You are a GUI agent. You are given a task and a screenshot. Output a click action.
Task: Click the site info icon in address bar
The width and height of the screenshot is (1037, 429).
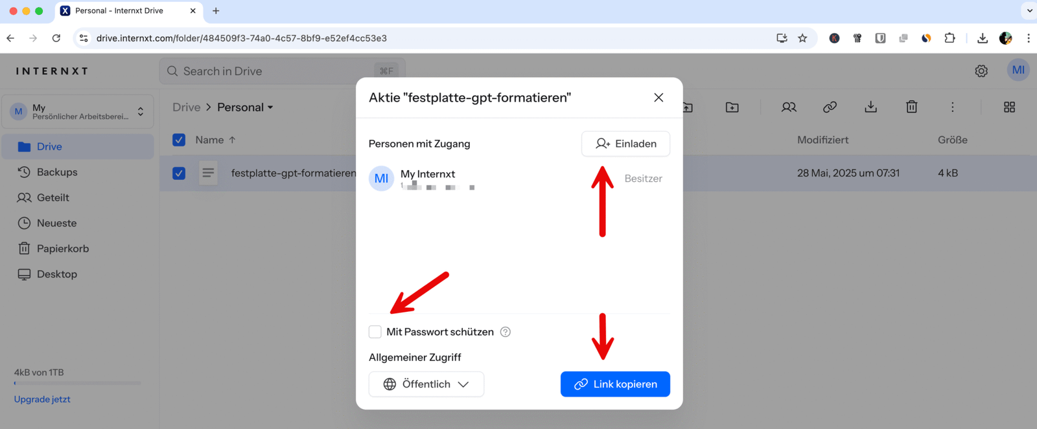(x=84, y=38)
